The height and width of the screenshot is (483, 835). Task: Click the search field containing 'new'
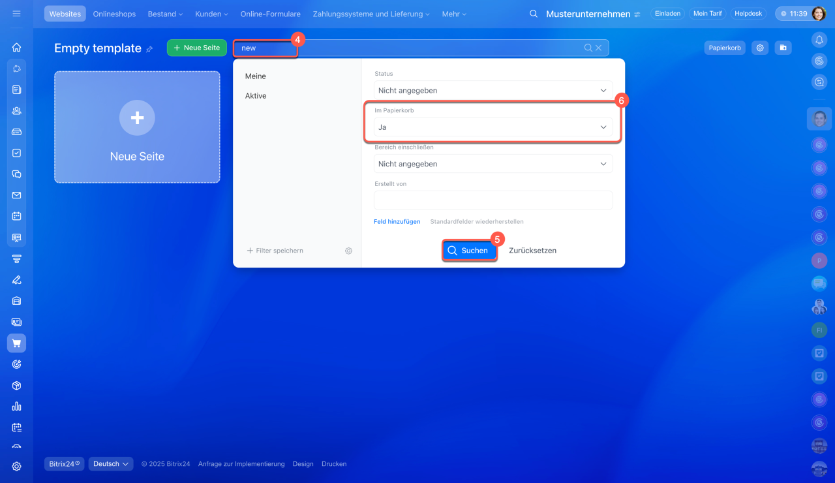(x=421, y=48)
